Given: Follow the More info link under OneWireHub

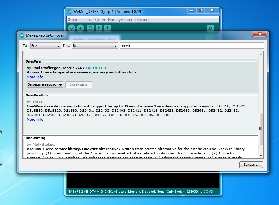Looking at the screenshot, I should pos(35,120).
